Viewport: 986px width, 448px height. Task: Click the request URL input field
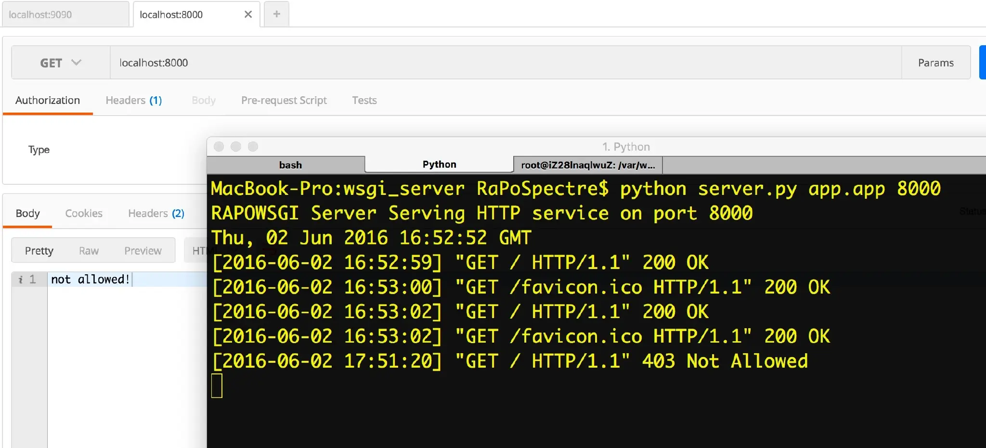point(506,63)
